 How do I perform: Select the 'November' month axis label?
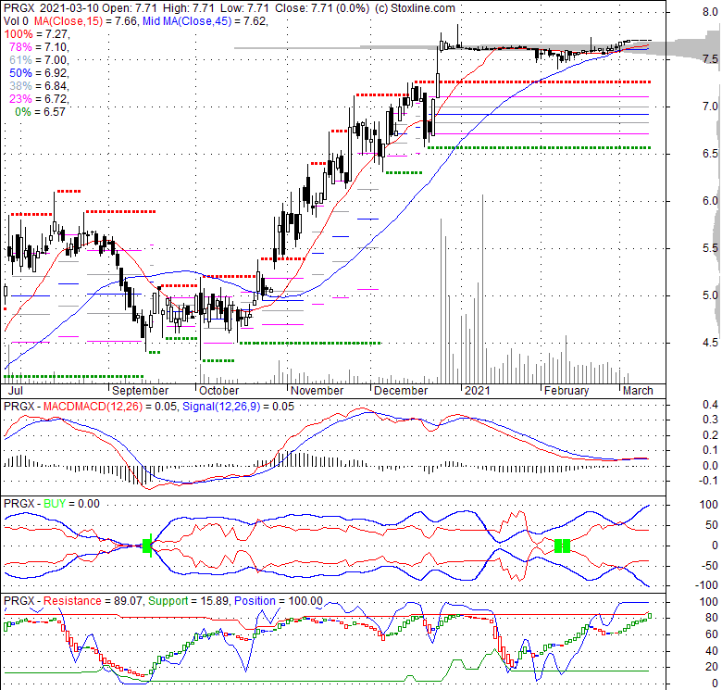pyautogui.click(x=317, y=391)
